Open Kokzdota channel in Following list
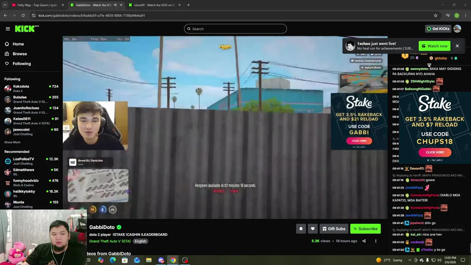This screenshot has width=471, height=265. [x=31, y=88]
